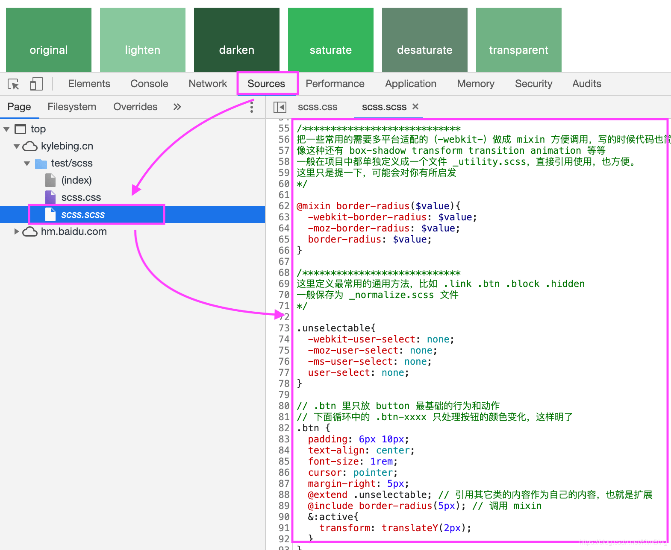
Task: Collapse the top frame tree node
Action: tap(6, 129)
